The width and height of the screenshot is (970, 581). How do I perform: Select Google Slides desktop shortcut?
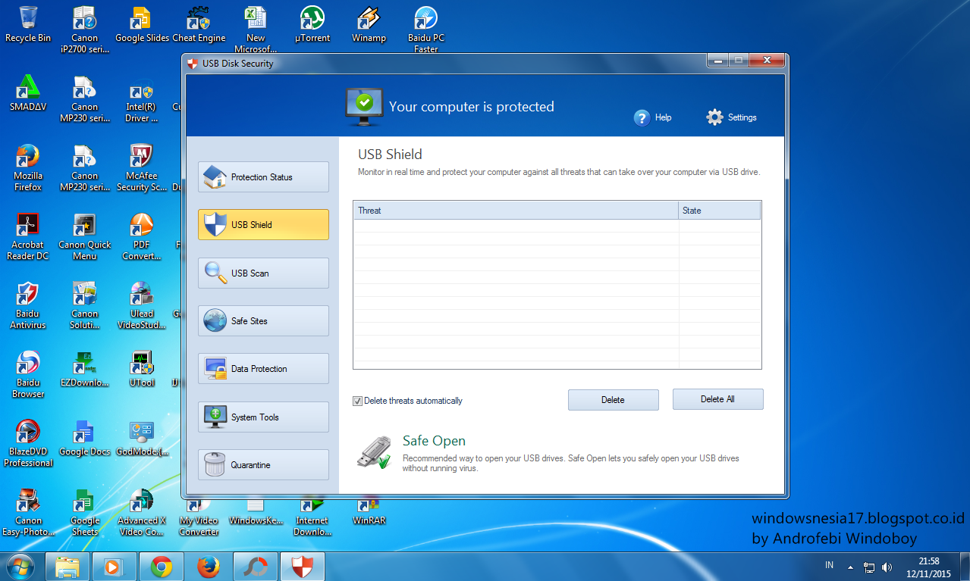142,24
